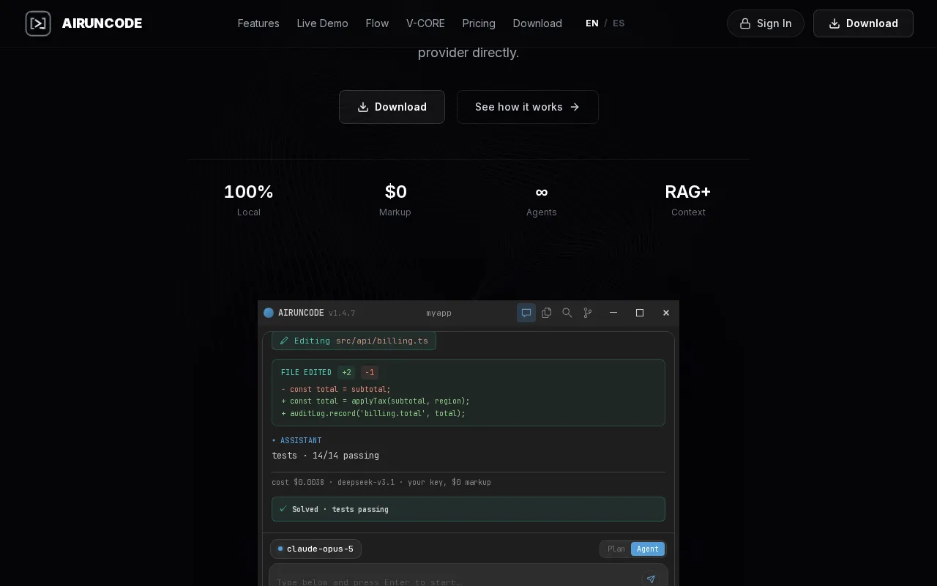Open the files copy icon in the app
937x586 pixels.
(547, 313)
